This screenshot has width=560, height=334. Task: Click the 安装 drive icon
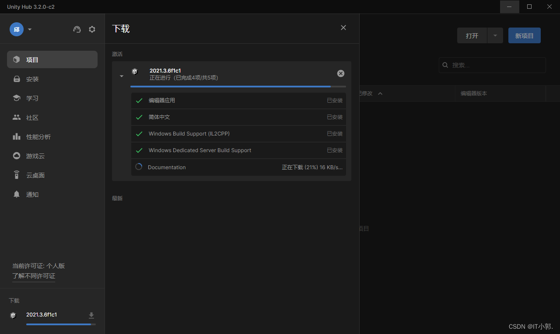tap(17, 79)
